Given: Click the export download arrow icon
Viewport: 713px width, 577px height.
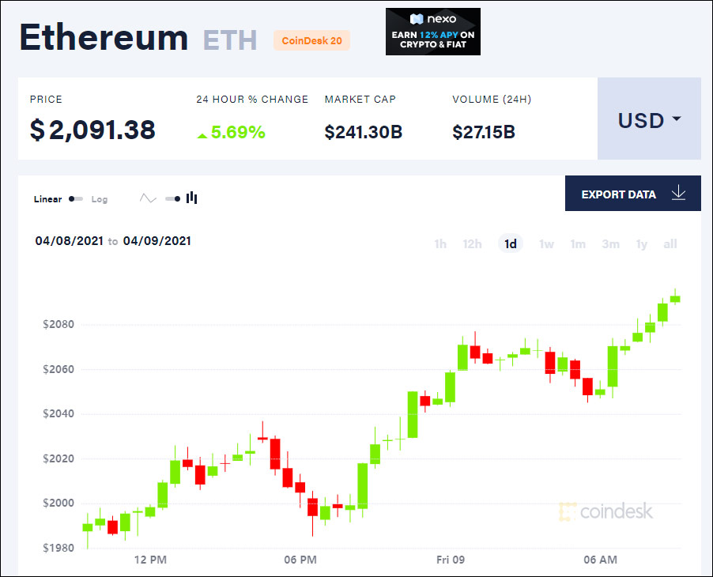Looking at the screenshot, I should coord(678,194).
